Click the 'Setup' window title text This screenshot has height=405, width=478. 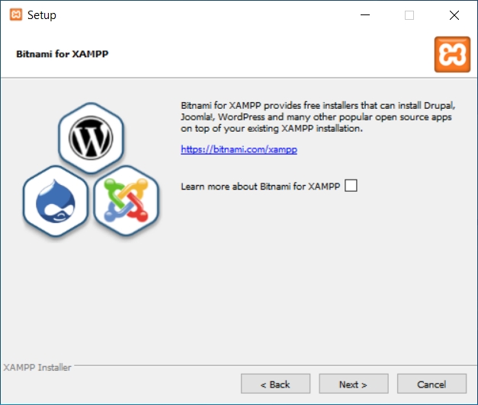click(41, 15)
